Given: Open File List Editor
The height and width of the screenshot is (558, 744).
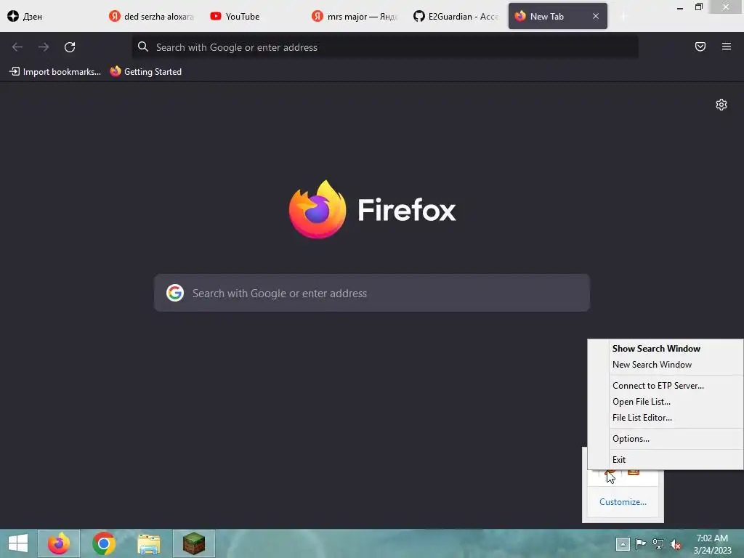Looking at the screenshot, I should [x=666, y=418].
